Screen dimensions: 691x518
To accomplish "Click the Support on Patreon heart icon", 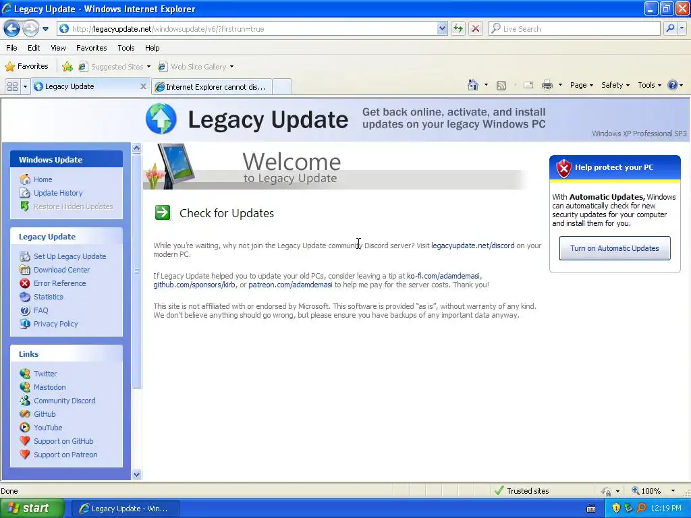I will (25, 455).
